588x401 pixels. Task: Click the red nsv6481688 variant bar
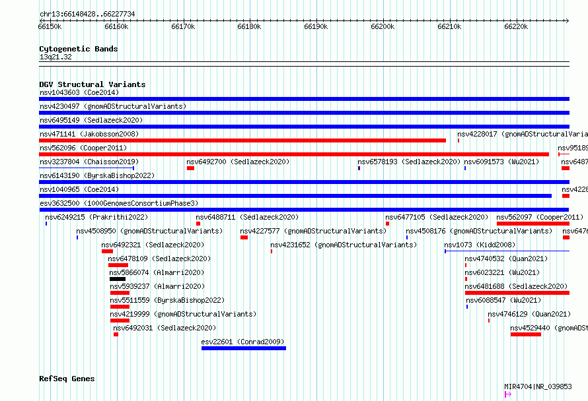click(x=517, y=293)
